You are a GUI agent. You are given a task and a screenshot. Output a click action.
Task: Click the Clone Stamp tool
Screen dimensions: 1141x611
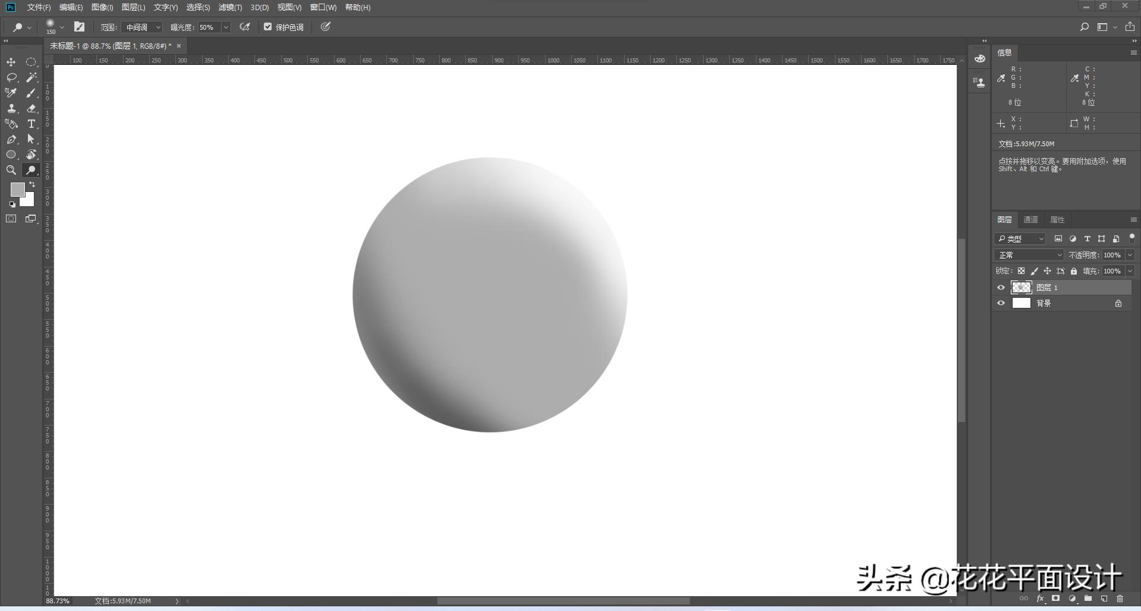tap(11, 109)
